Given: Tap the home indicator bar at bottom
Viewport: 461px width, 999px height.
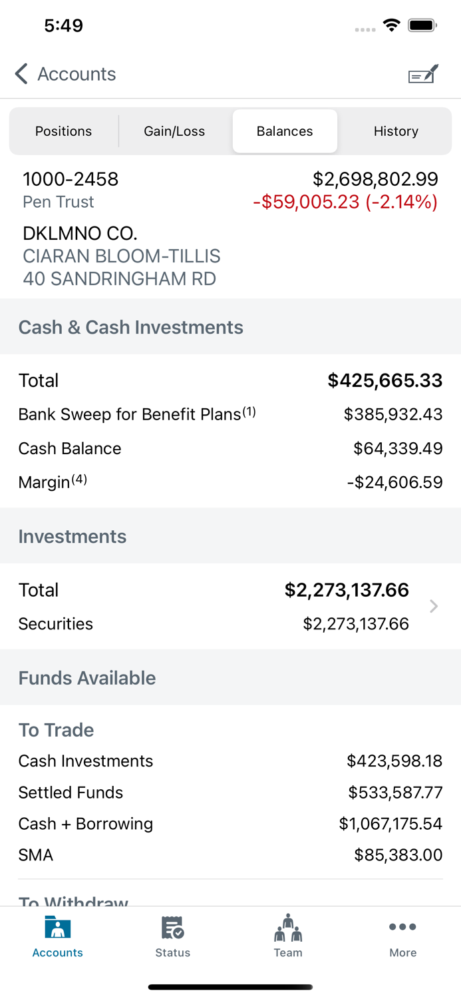Looking at the screenshot, I should [230, 987].
